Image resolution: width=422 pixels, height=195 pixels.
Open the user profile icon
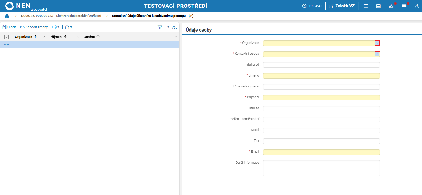click(x=416, y=6)
